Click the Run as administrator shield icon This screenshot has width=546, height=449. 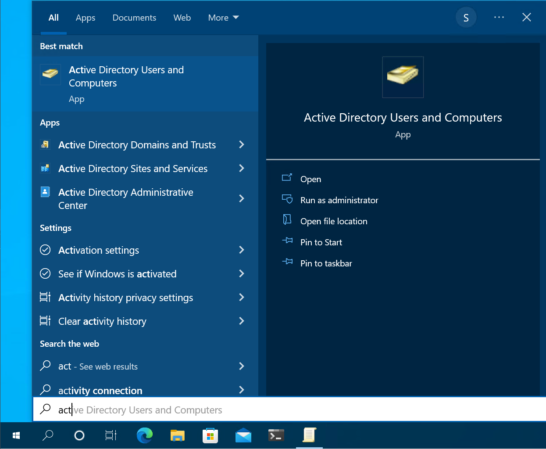click(287, 199)
